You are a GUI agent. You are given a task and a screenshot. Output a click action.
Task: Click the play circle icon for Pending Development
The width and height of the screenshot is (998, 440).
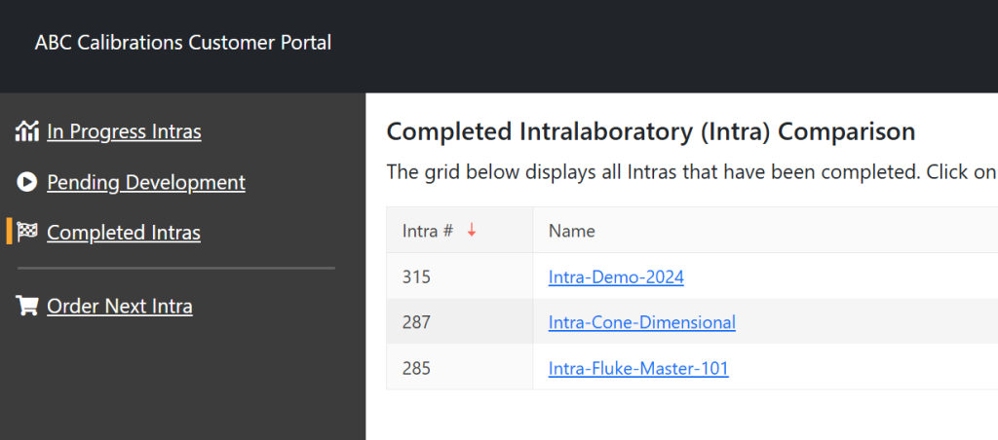click(26, 182)
